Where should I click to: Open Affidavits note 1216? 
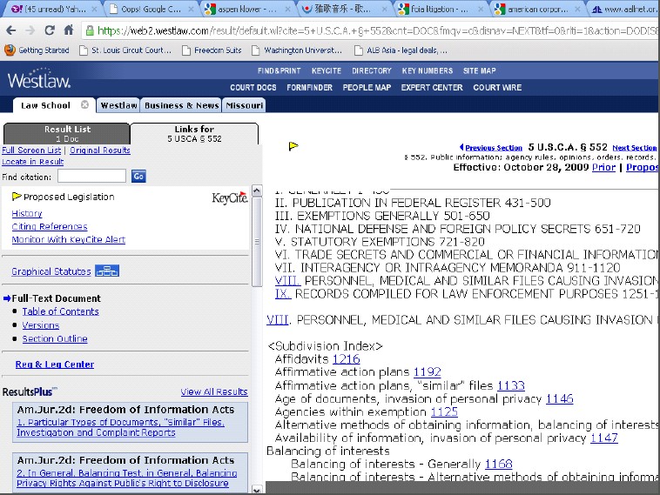coord(346,358)
